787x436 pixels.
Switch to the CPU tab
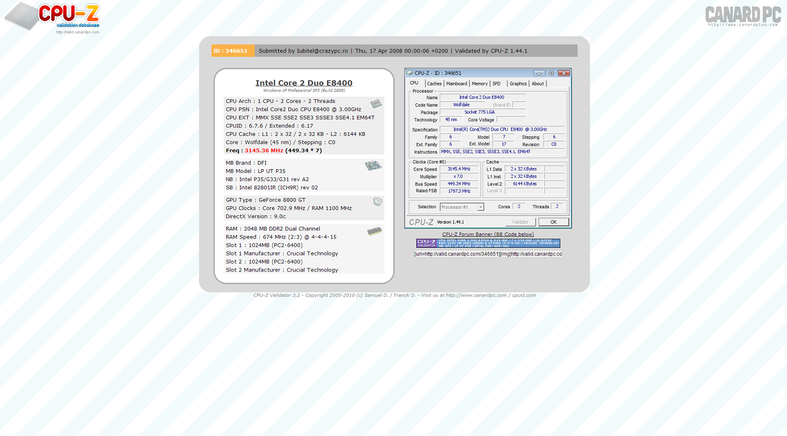coord(414,83)
